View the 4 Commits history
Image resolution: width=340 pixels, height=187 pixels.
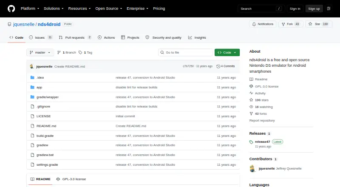(x=226, y=66)
